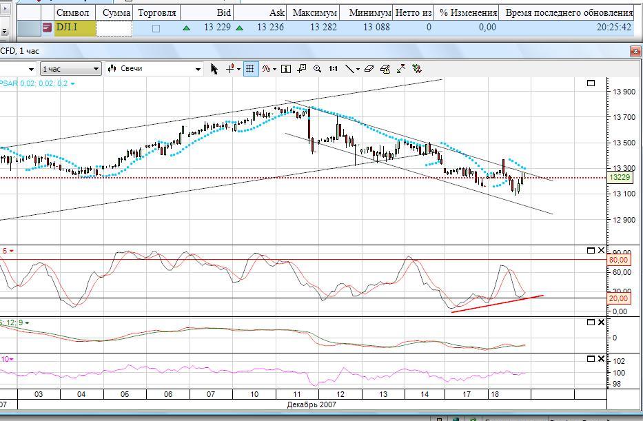Sort by the Символ column header
The height and width of the screenshot is (421, 643).
click(74, 12)
